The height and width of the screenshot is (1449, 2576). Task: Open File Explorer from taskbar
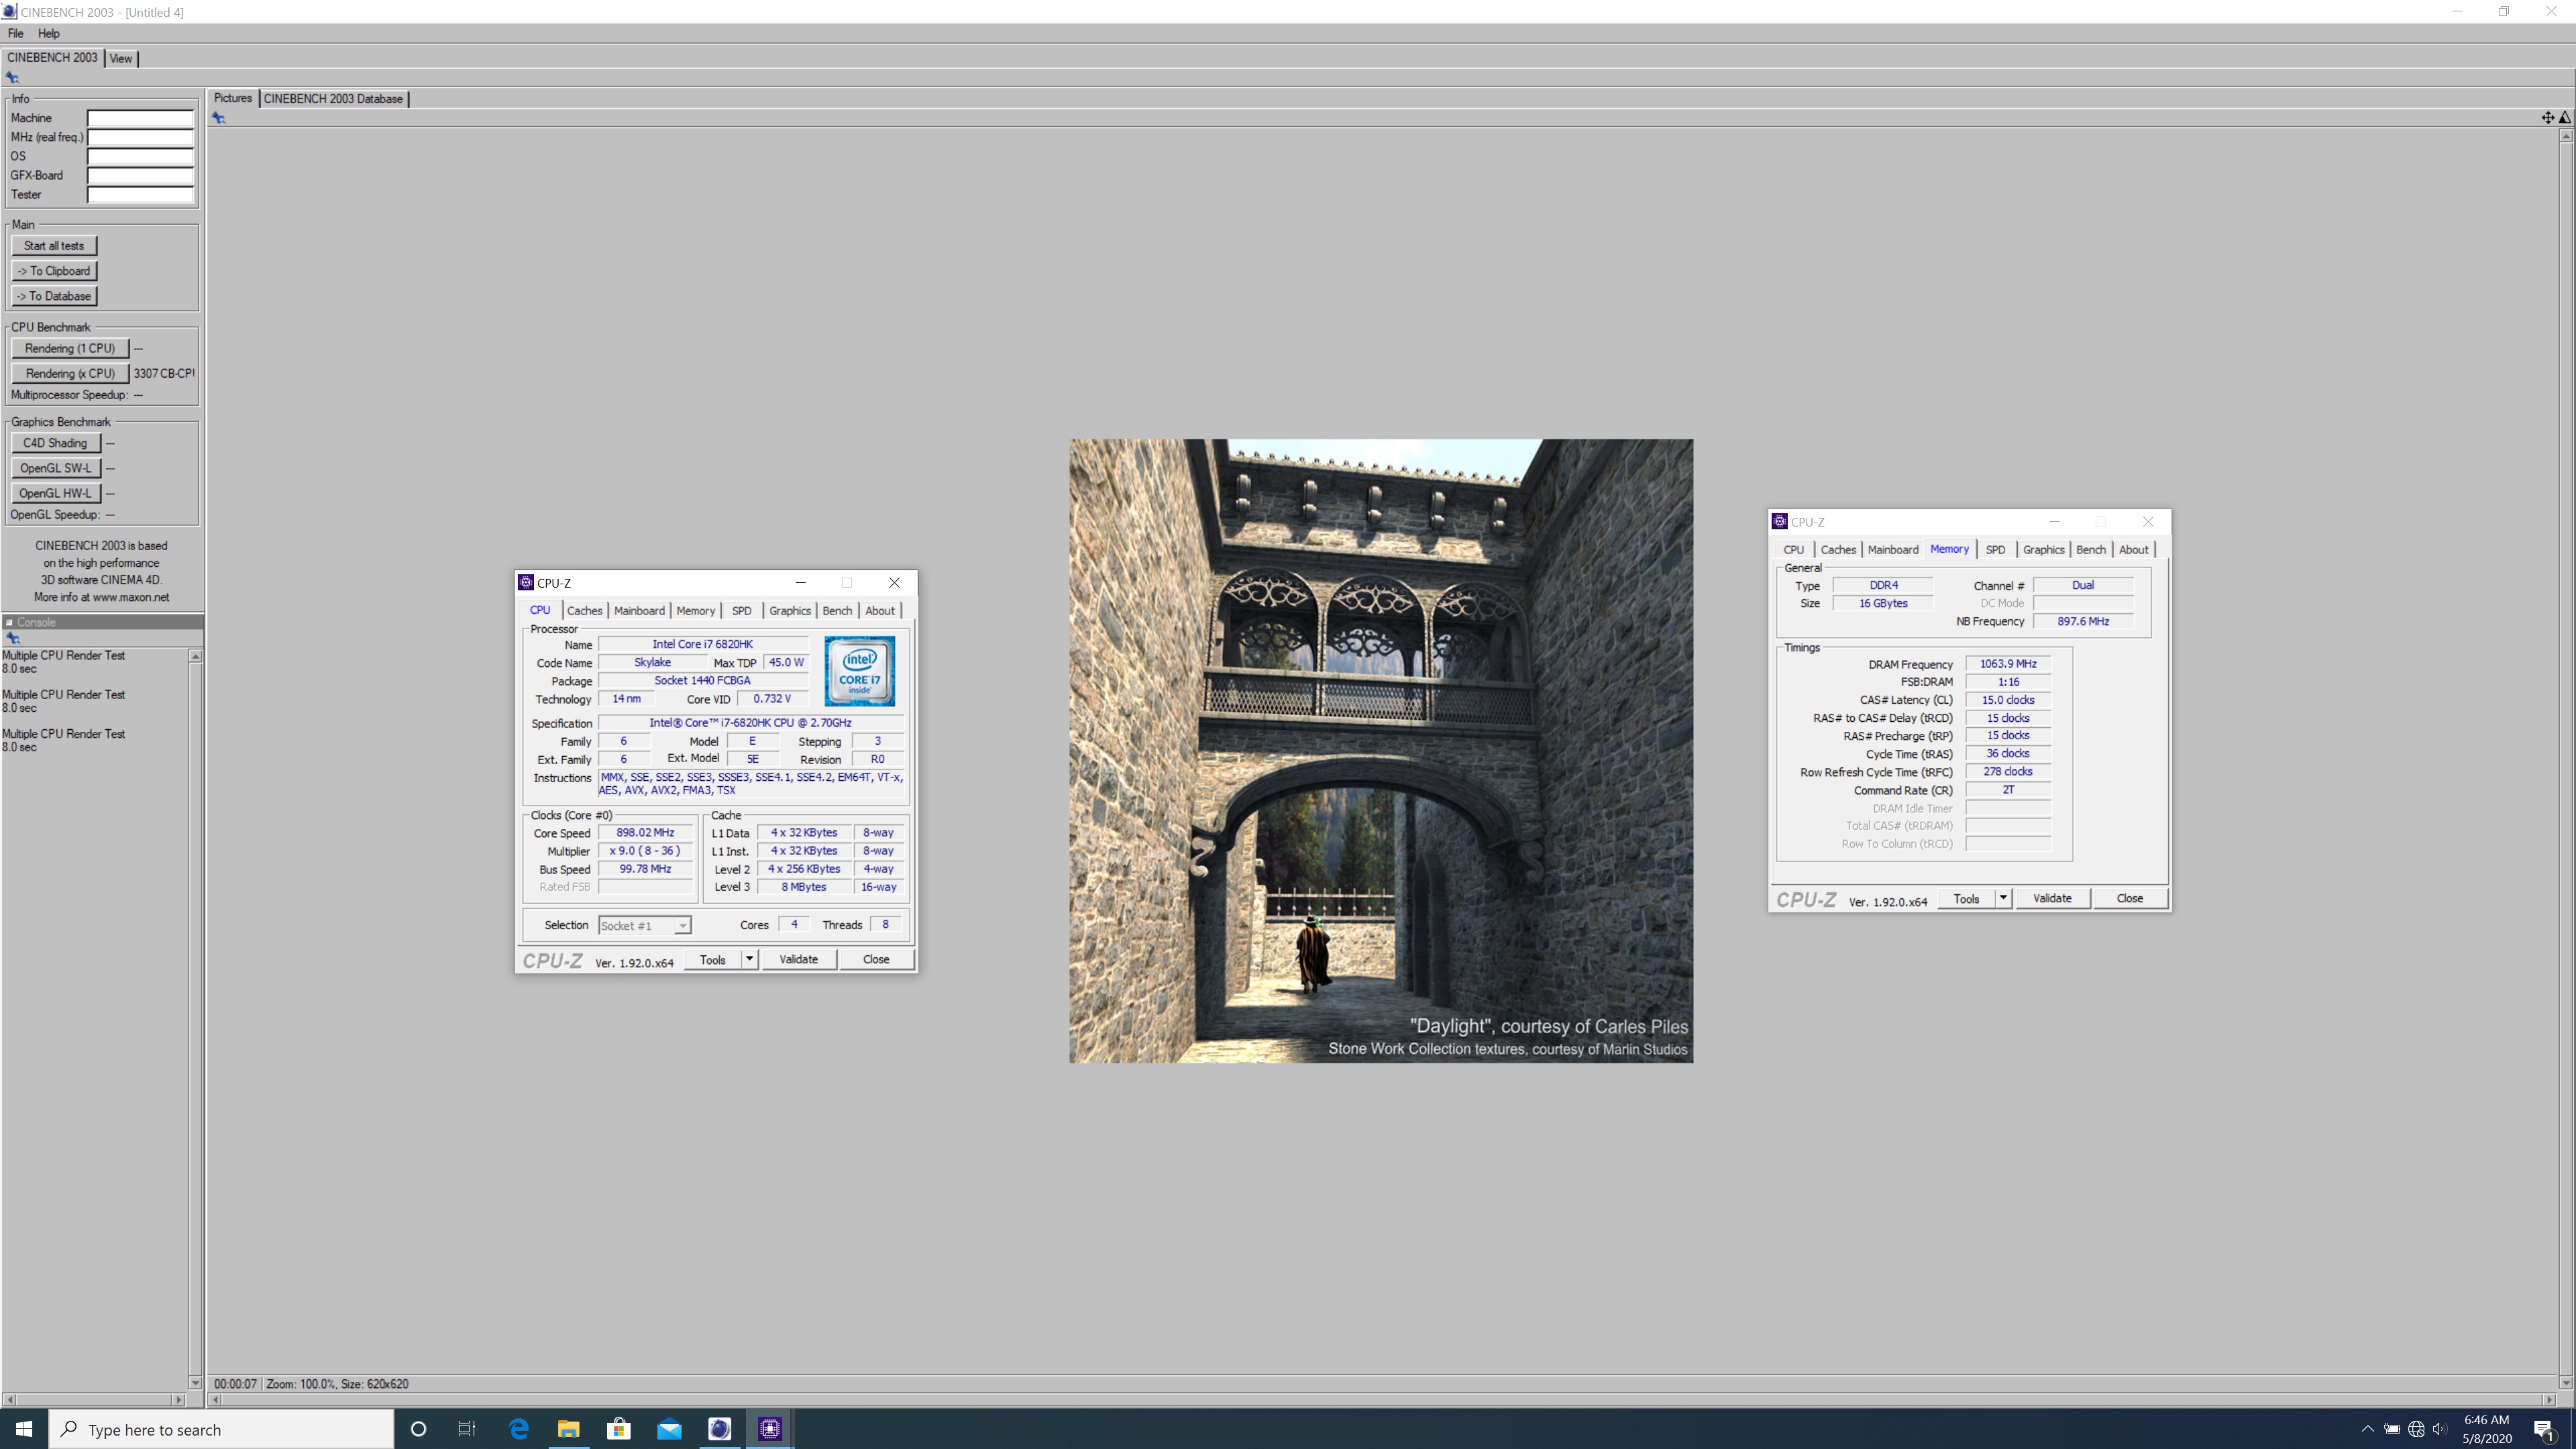pos(568,1429)
